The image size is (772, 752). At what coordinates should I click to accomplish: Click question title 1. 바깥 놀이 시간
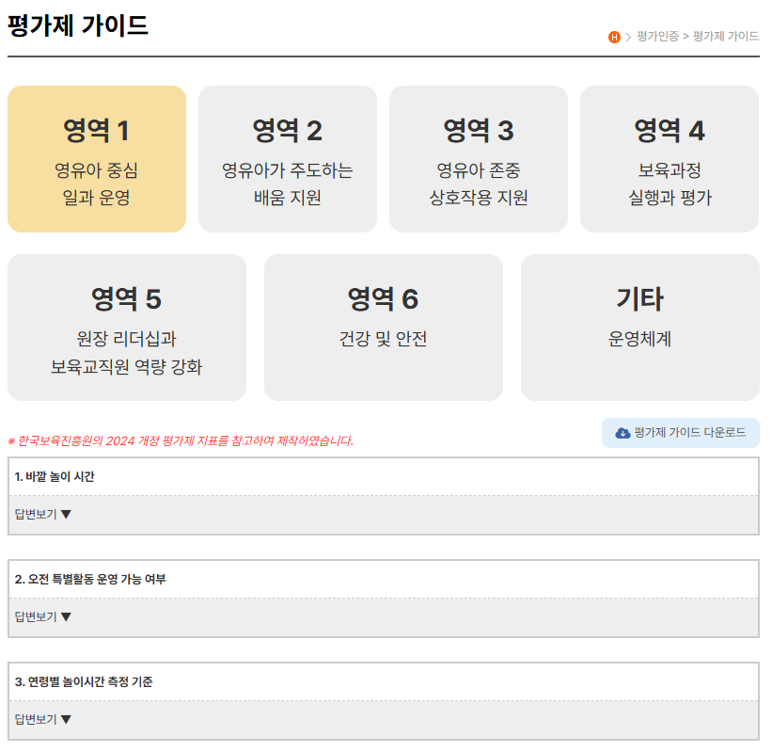55,477
